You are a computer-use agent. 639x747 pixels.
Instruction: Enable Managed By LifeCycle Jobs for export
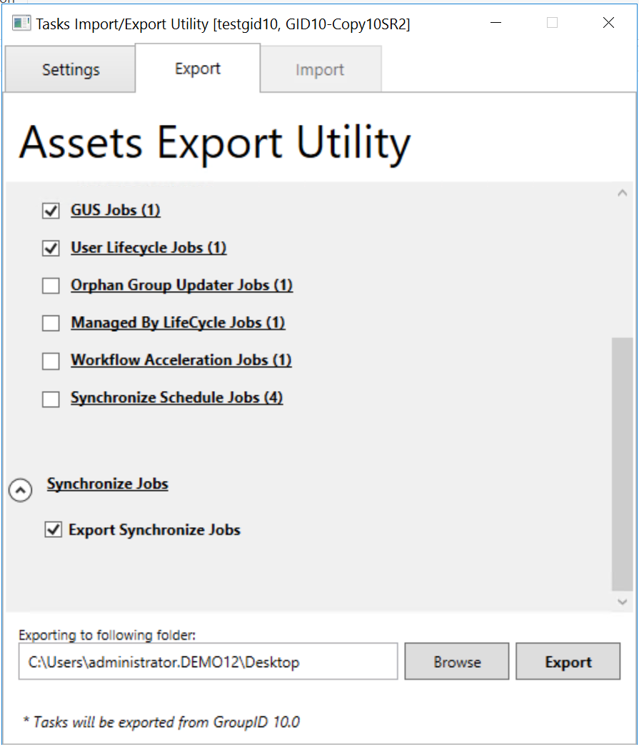pos(50,322)
